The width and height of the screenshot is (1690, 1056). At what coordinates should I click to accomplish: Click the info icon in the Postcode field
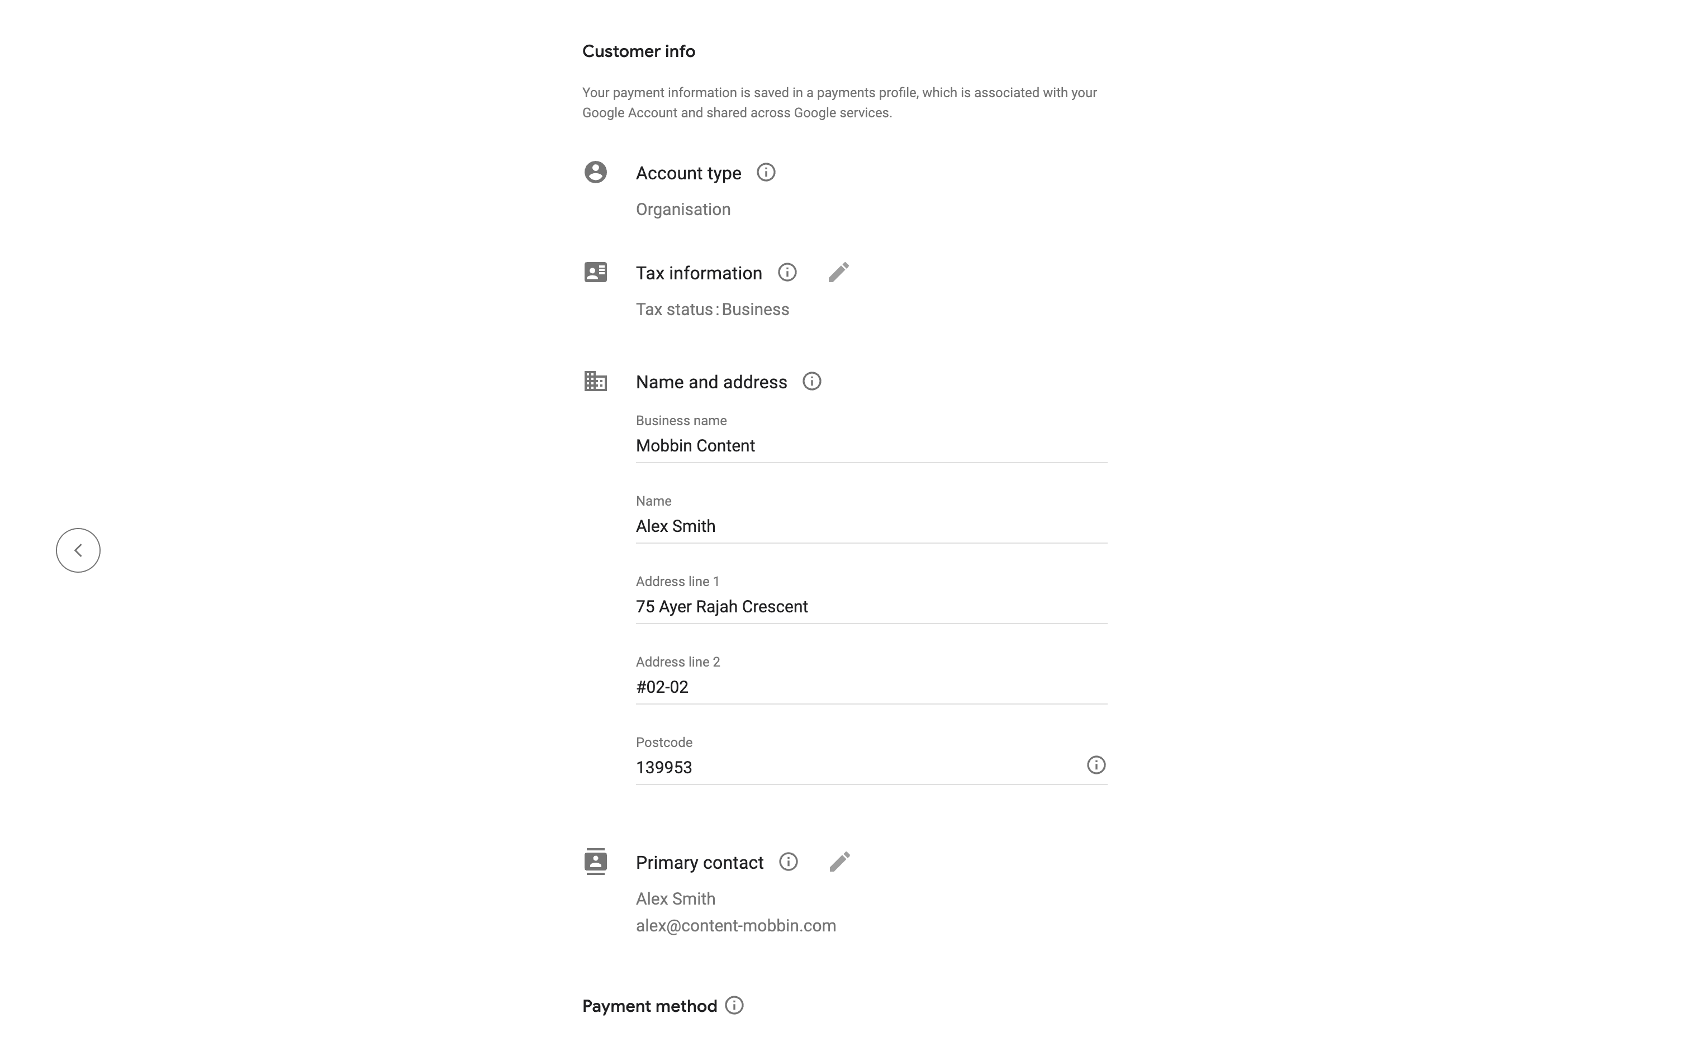tap(1096, 765)
